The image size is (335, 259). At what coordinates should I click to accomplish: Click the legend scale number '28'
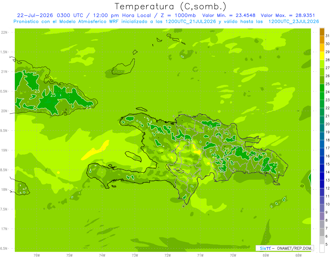tap(328, 60)
